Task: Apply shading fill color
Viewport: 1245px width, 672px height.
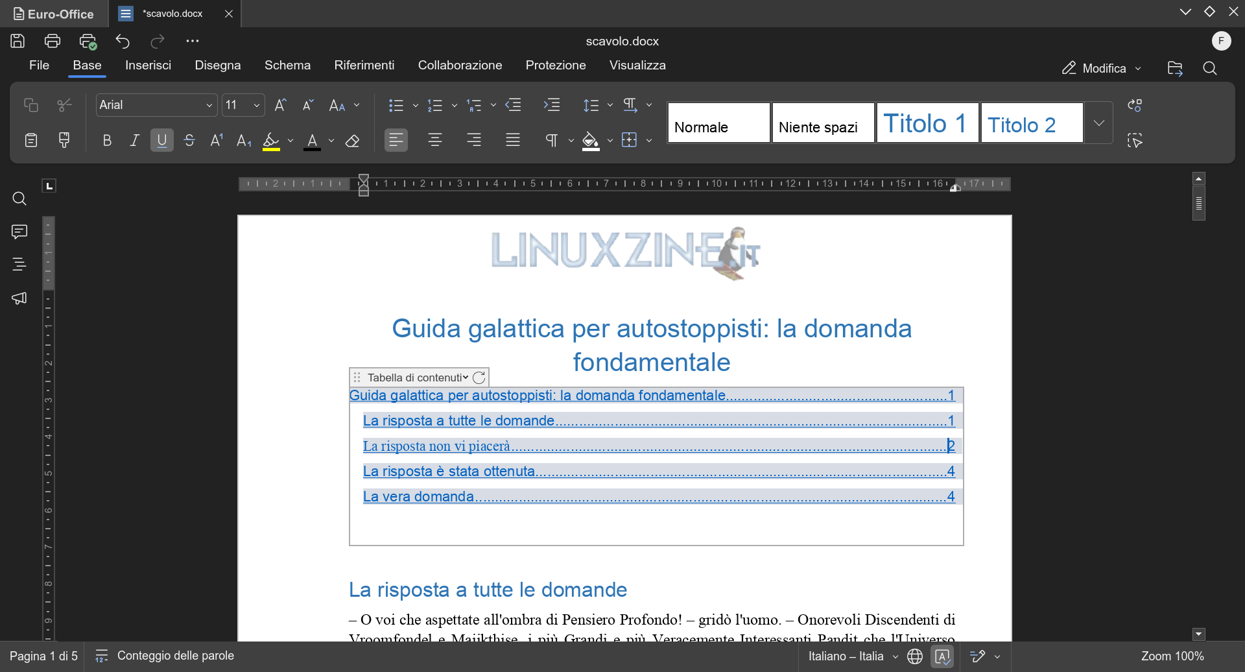Action: pyautogui.click(x=591, y=141)
